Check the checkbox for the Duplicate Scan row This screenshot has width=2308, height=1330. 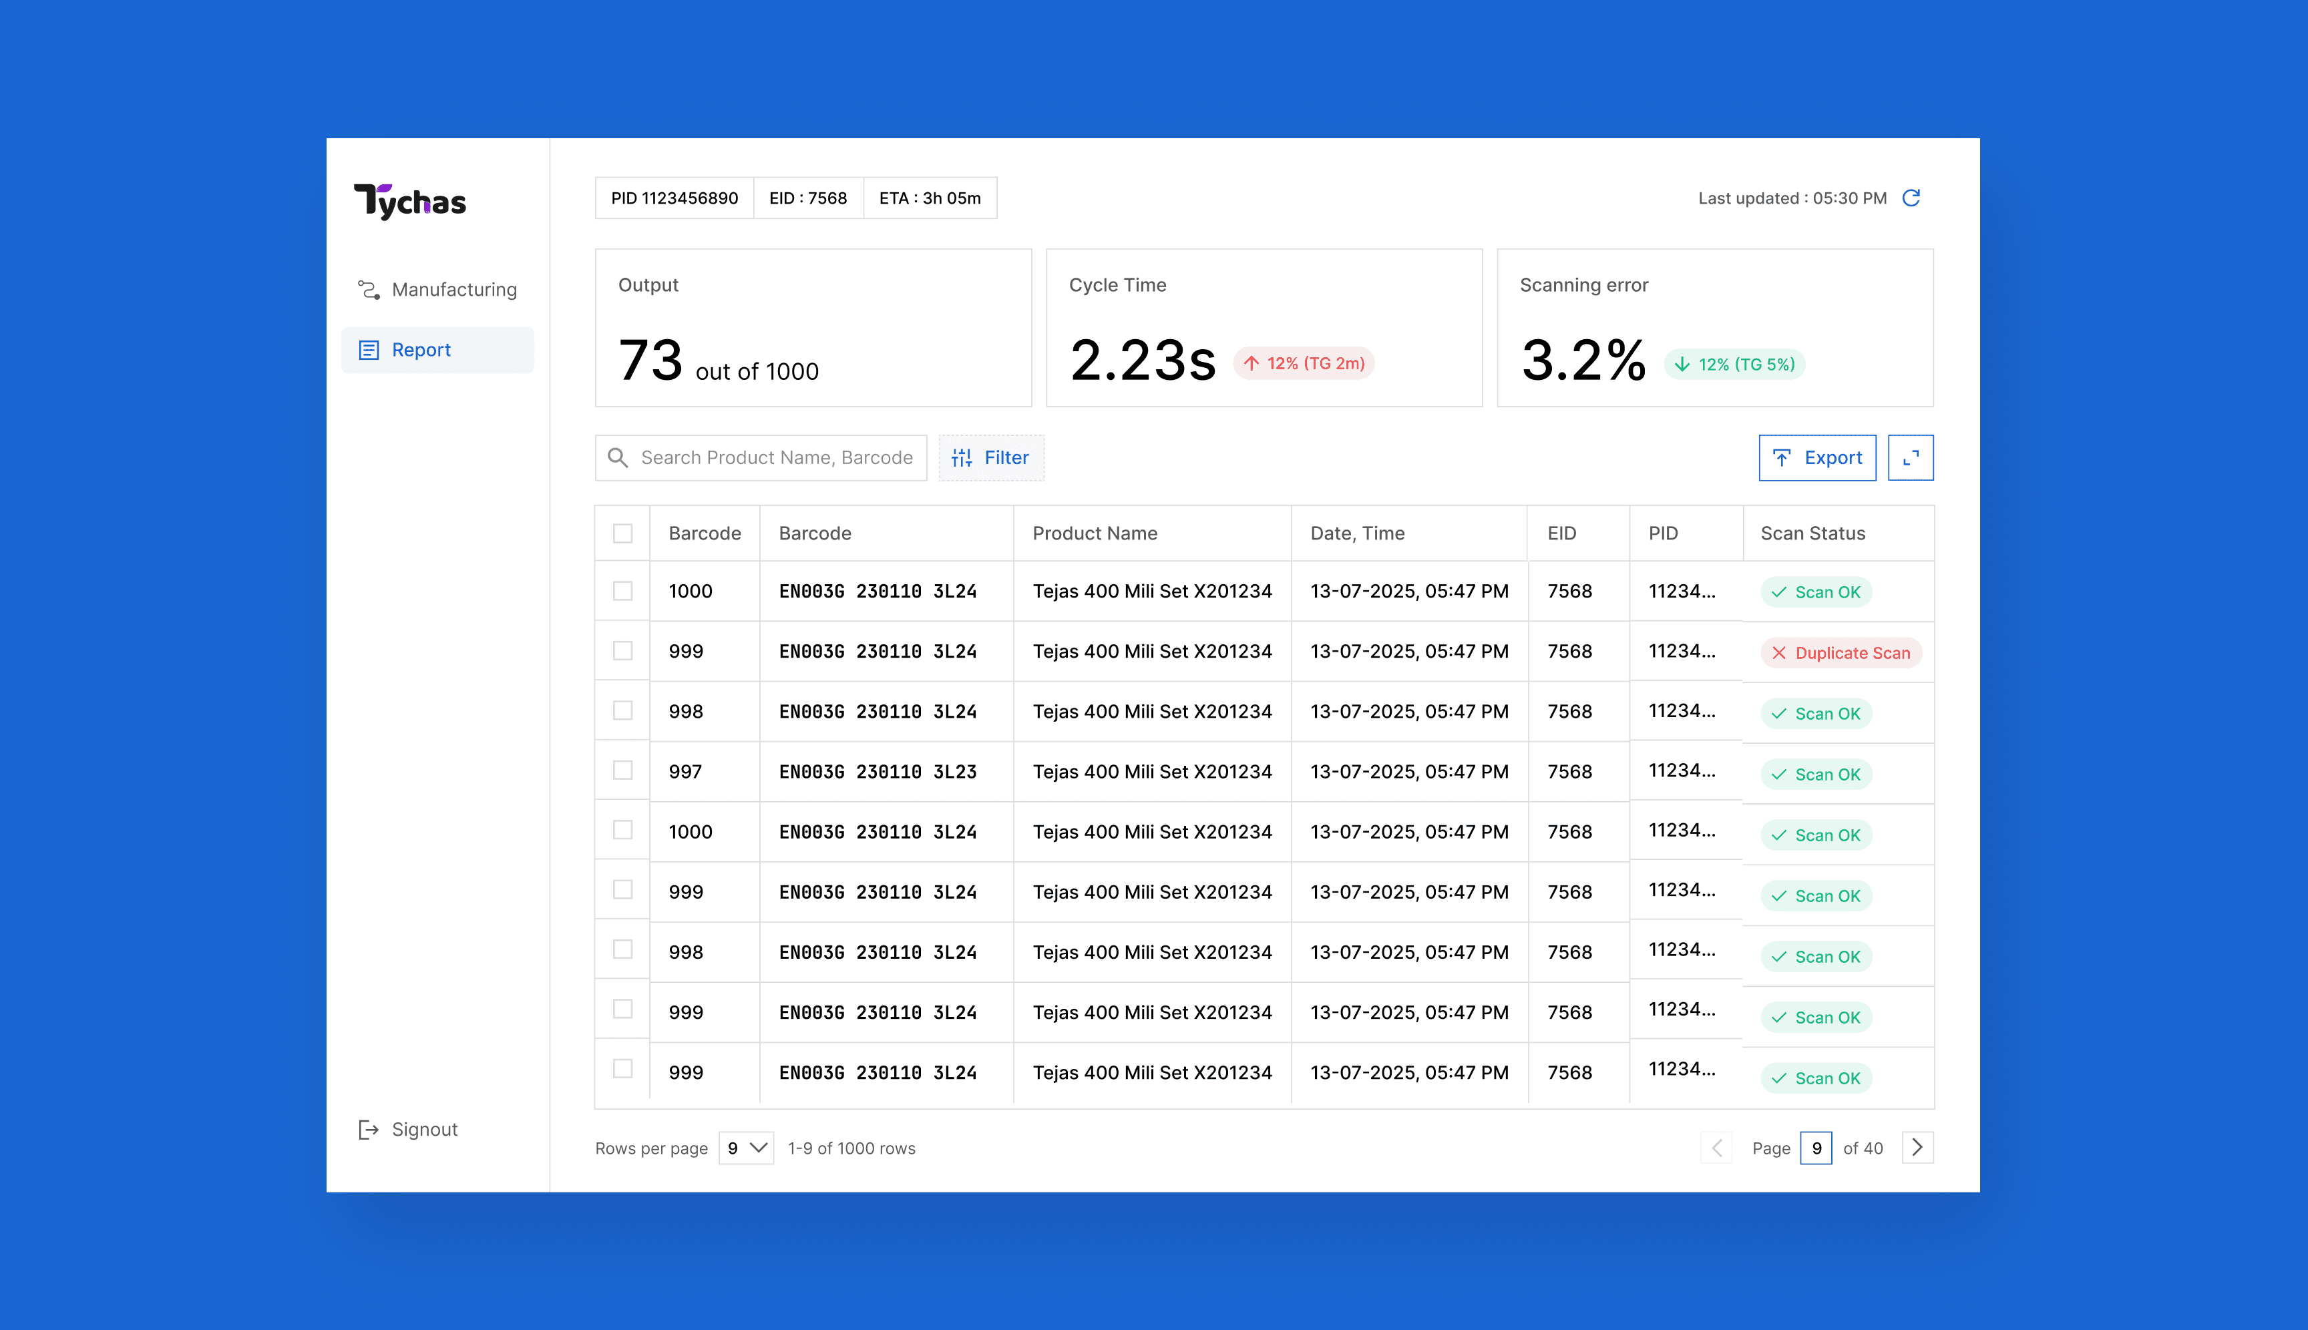click(x=622, y=651)
